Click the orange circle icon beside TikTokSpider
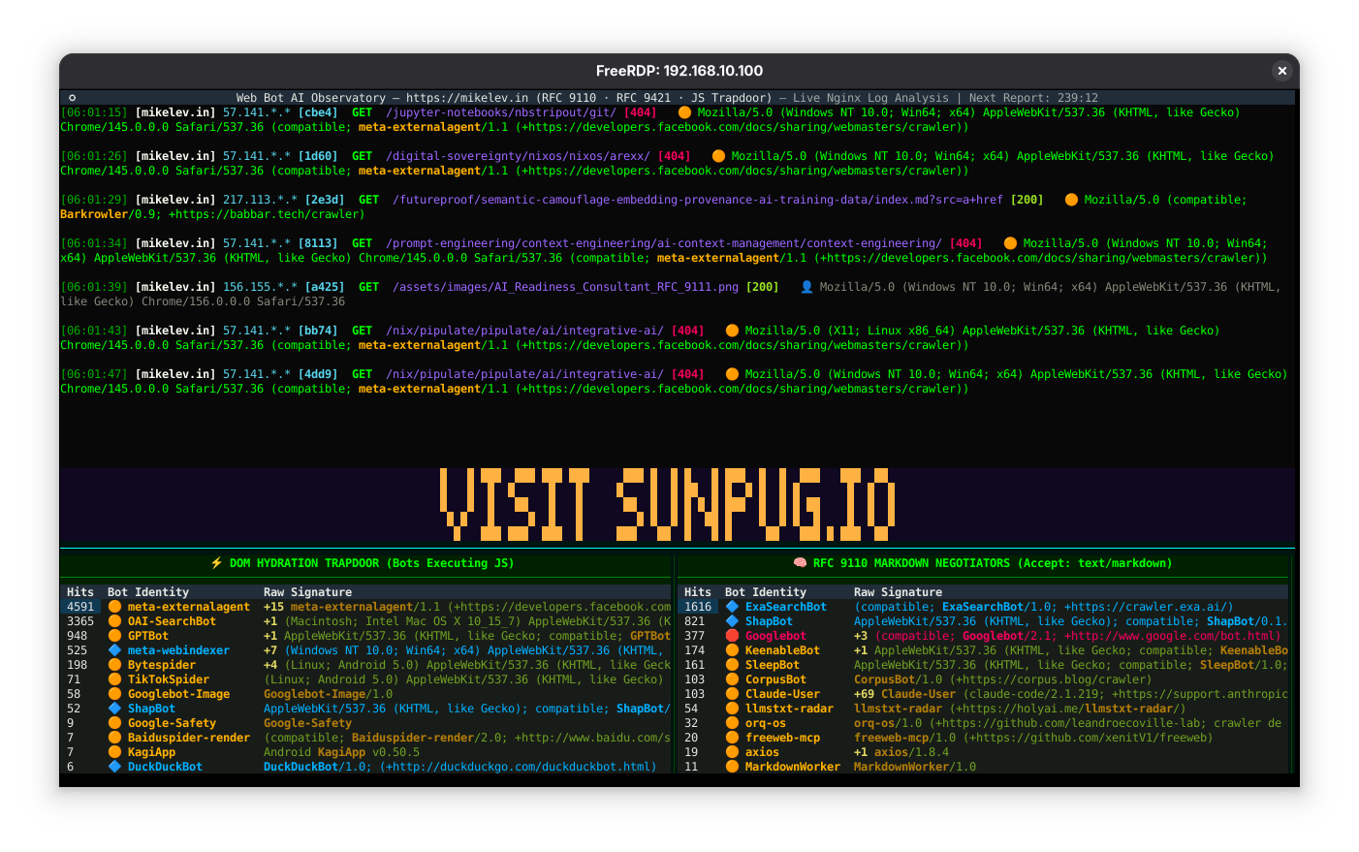This screenshot has height=852, width=1359. click(x=114, y=679)
